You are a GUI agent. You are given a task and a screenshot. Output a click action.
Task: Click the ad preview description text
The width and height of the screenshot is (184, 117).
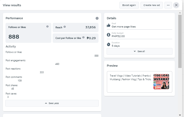pos(130,78)
